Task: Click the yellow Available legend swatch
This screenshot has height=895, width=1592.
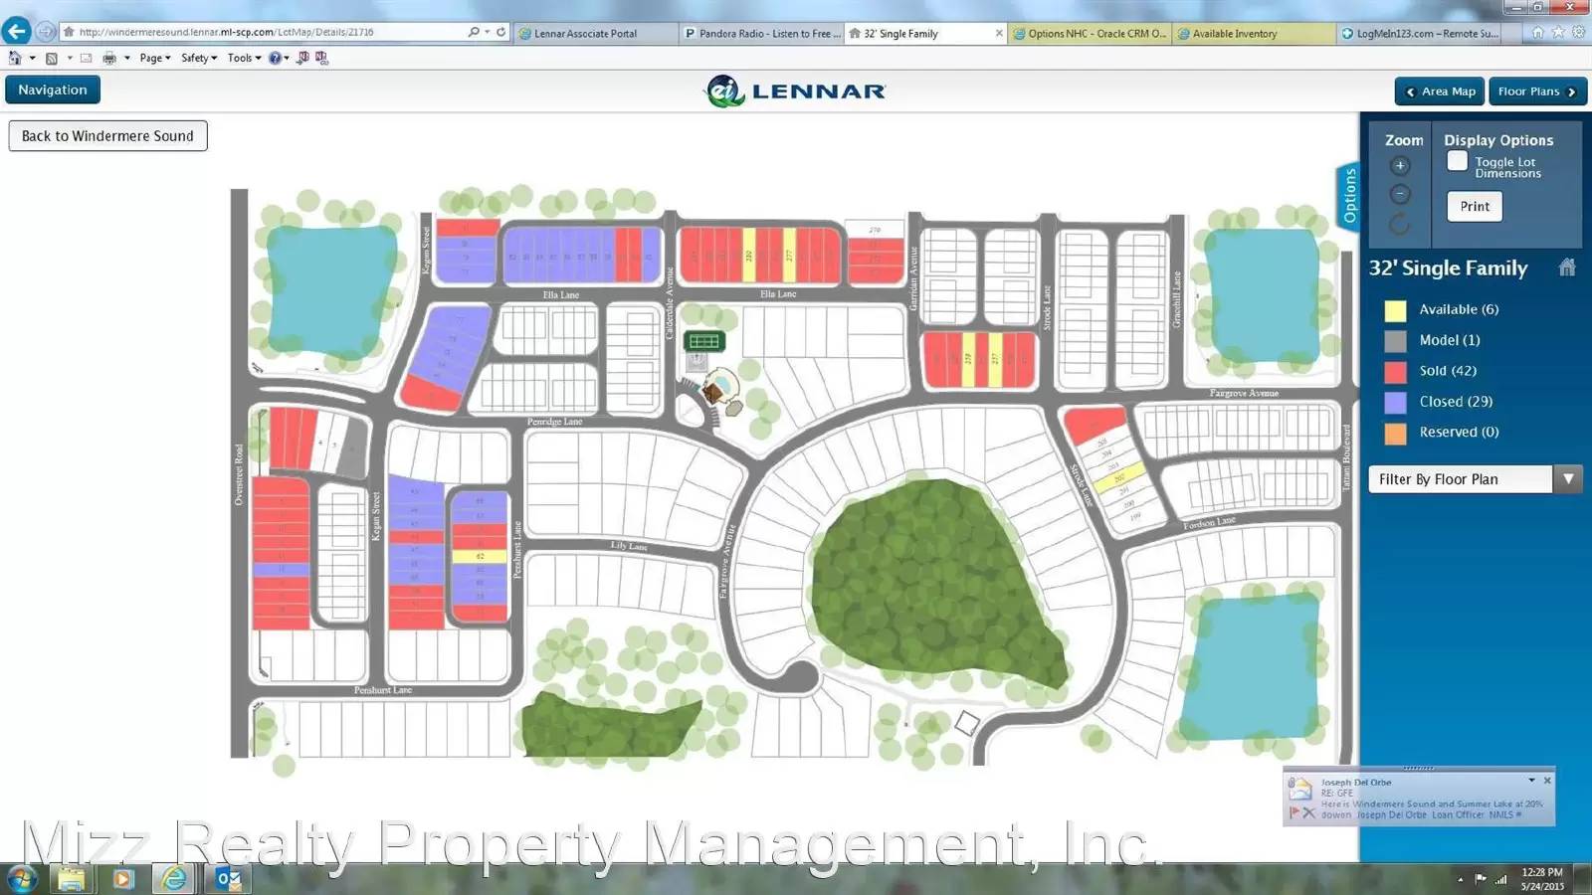Action: tap(1396, 310)
